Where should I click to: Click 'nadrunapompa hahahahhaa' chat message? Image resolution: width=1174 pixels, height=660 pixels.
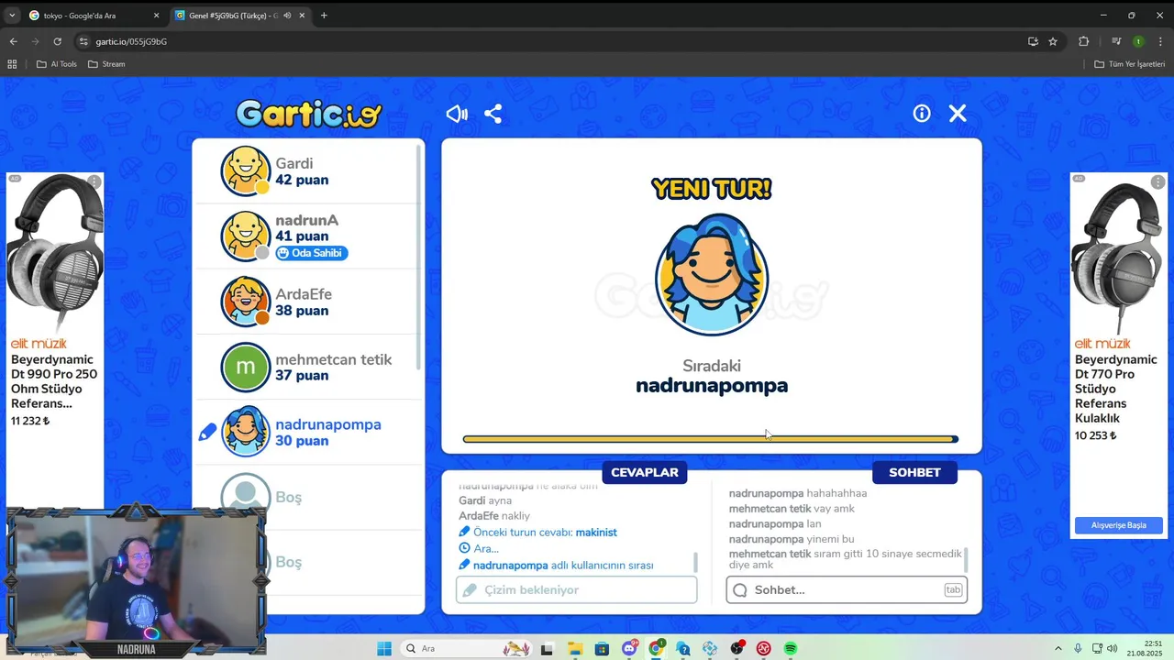tap(798, 493)
